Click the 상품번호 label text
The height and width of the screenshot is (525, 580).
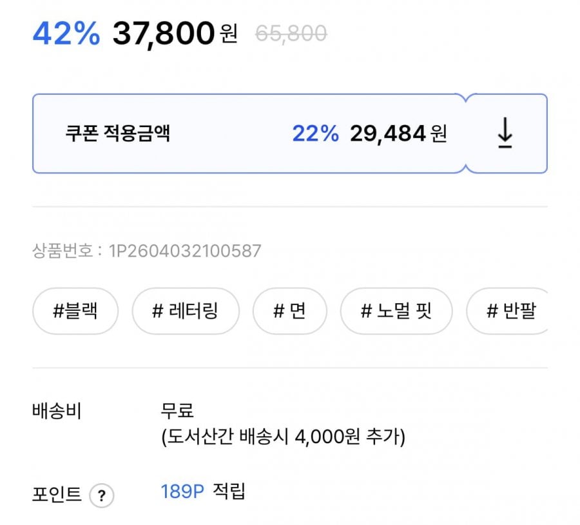pos(62,251)
